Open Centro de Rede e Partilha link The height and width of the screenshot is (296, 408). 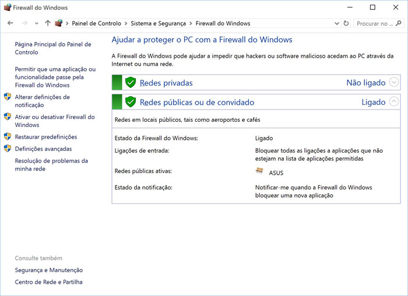tap(48, 282)
